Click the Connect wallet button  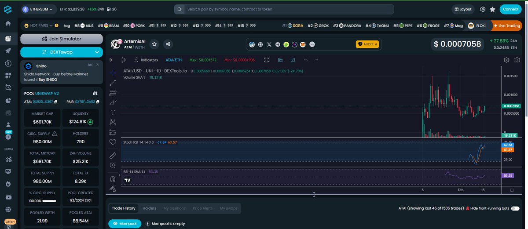[x=511, y=9]
